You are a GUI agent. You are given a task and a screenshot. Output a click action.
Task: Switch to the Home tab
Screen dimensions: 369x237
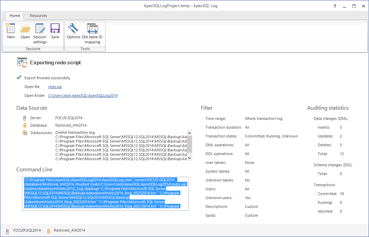[15, 16]
